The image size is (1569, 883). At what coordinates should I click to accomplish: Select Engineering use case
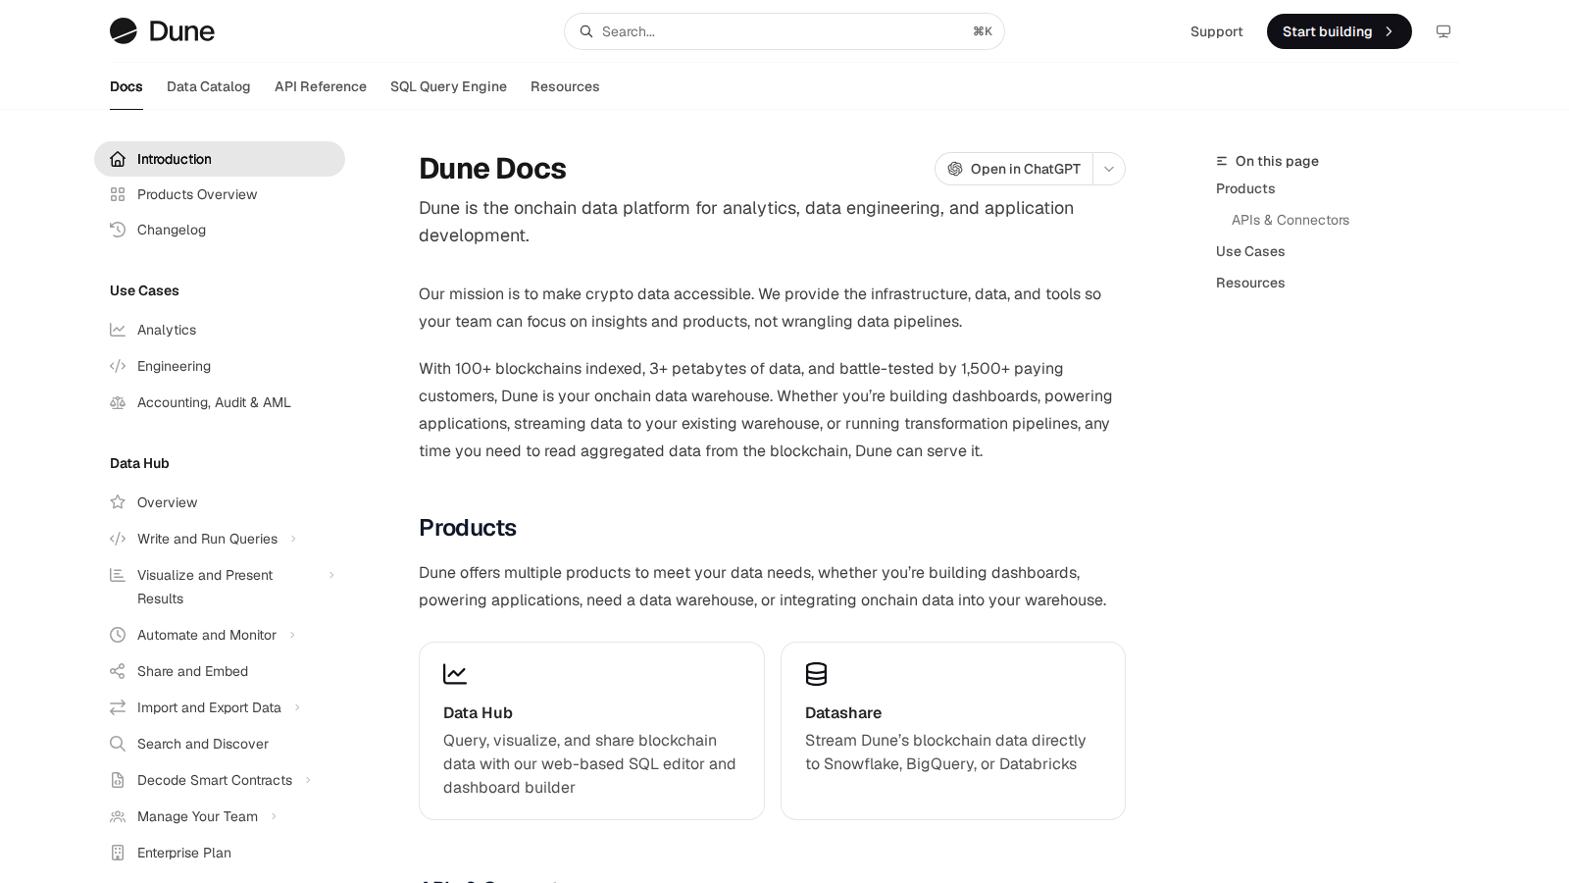[x=220, y=366]
